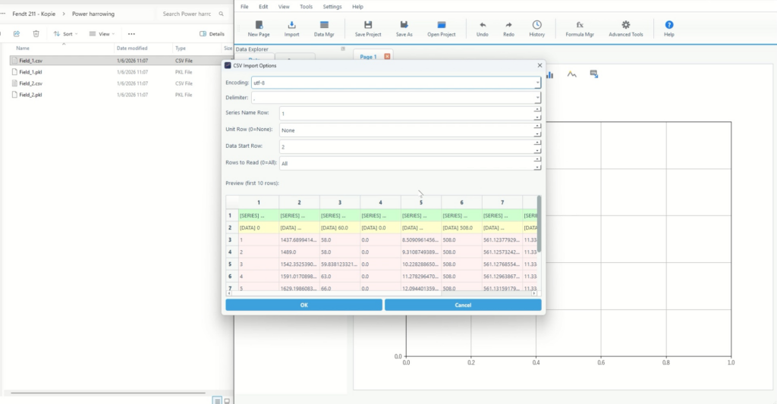Expand the Encoding dropdown
Screen dimensions: 777x404
tap(537, 83)
